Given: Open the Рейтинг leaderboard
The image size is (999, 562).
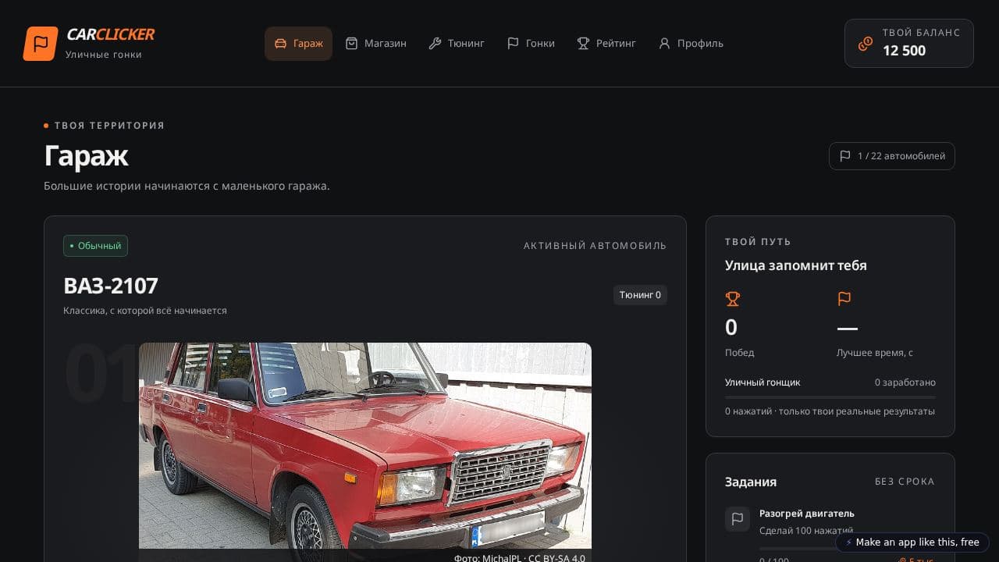Looking at the screenshot, I should click(606, 44).
